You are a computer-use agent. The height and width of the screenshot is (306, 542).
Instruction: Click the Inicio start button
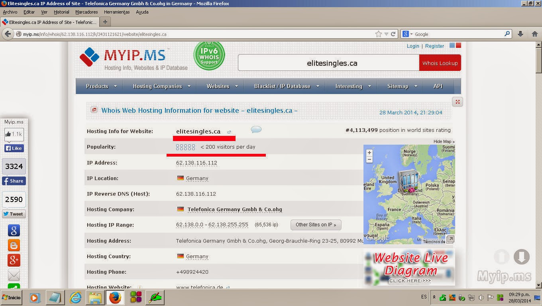tap(11, 298)
